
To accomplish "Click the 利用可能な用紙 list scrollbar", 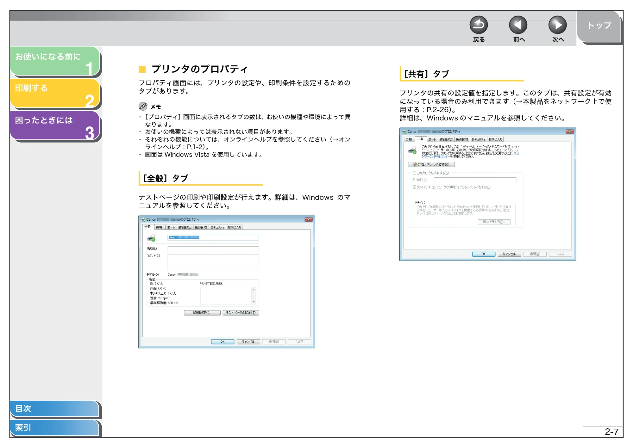I will tap(254, 296).
